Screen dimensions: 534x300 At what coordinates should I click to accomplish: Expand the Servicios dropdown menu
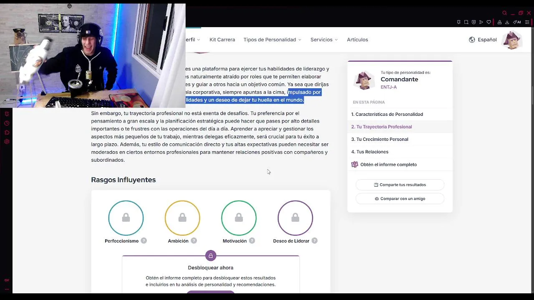[x=324, y=40]
